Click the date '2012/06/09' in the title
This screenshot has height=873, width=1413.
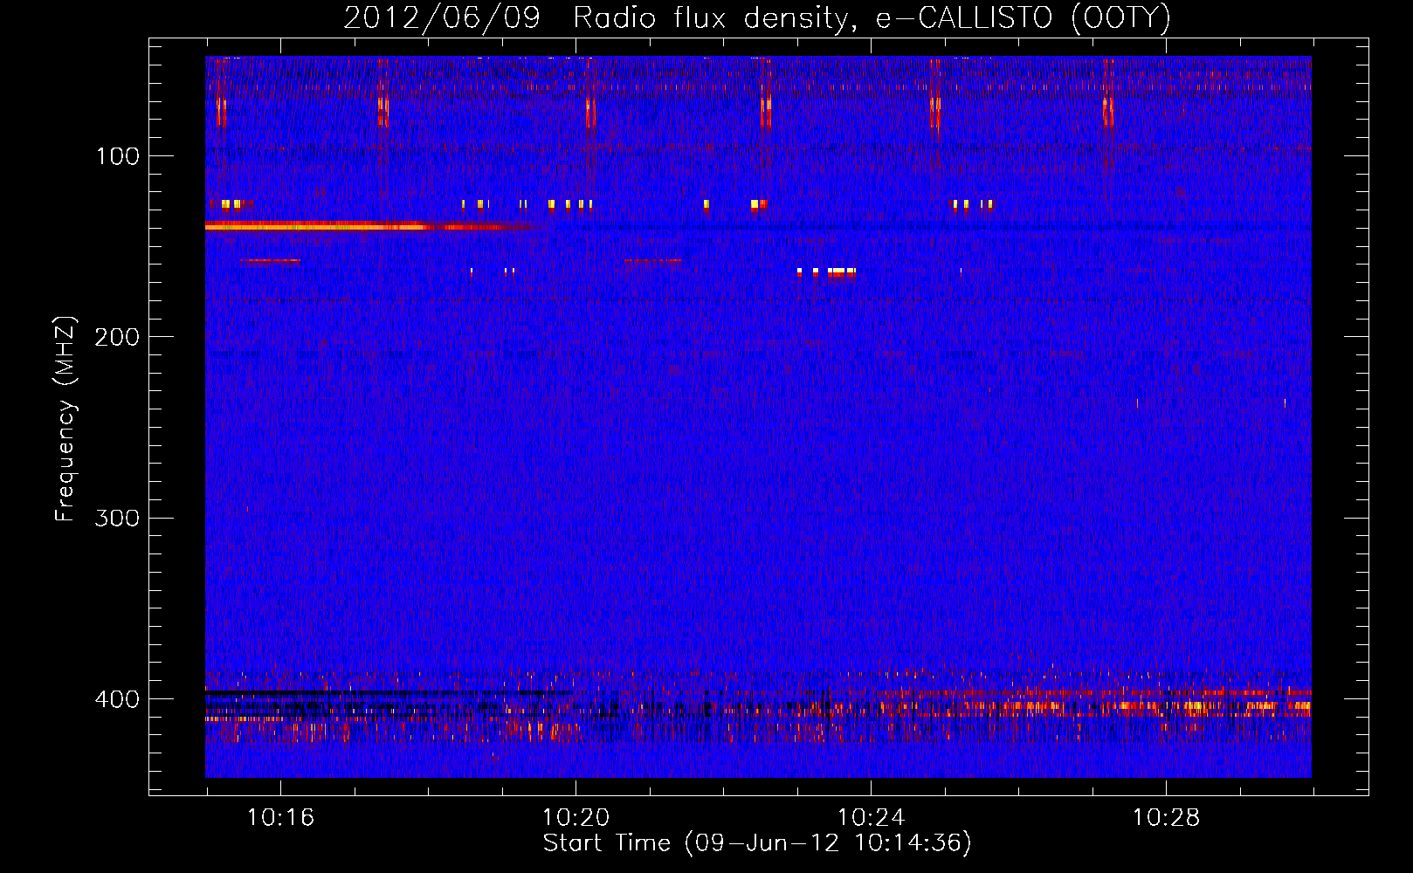(442, 18)
